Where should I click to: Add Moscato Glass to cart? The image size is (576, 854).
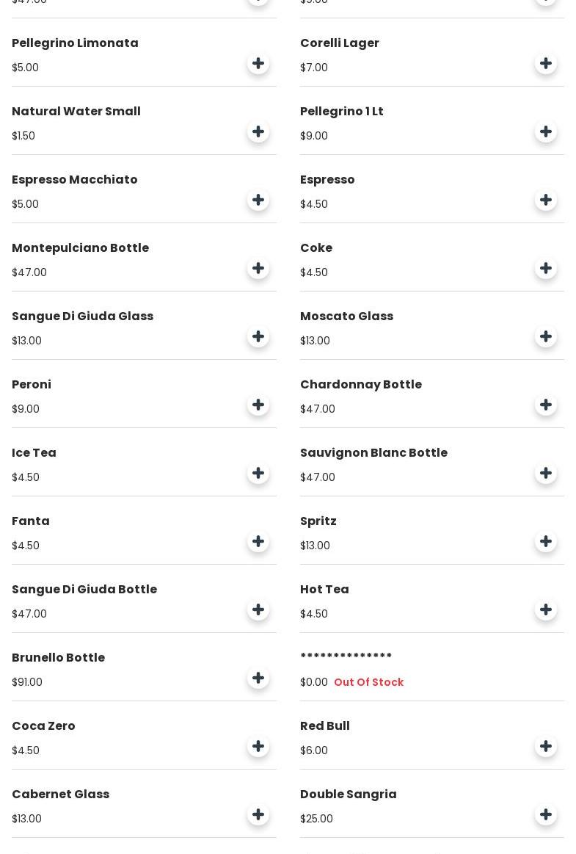tap(546, 337)
